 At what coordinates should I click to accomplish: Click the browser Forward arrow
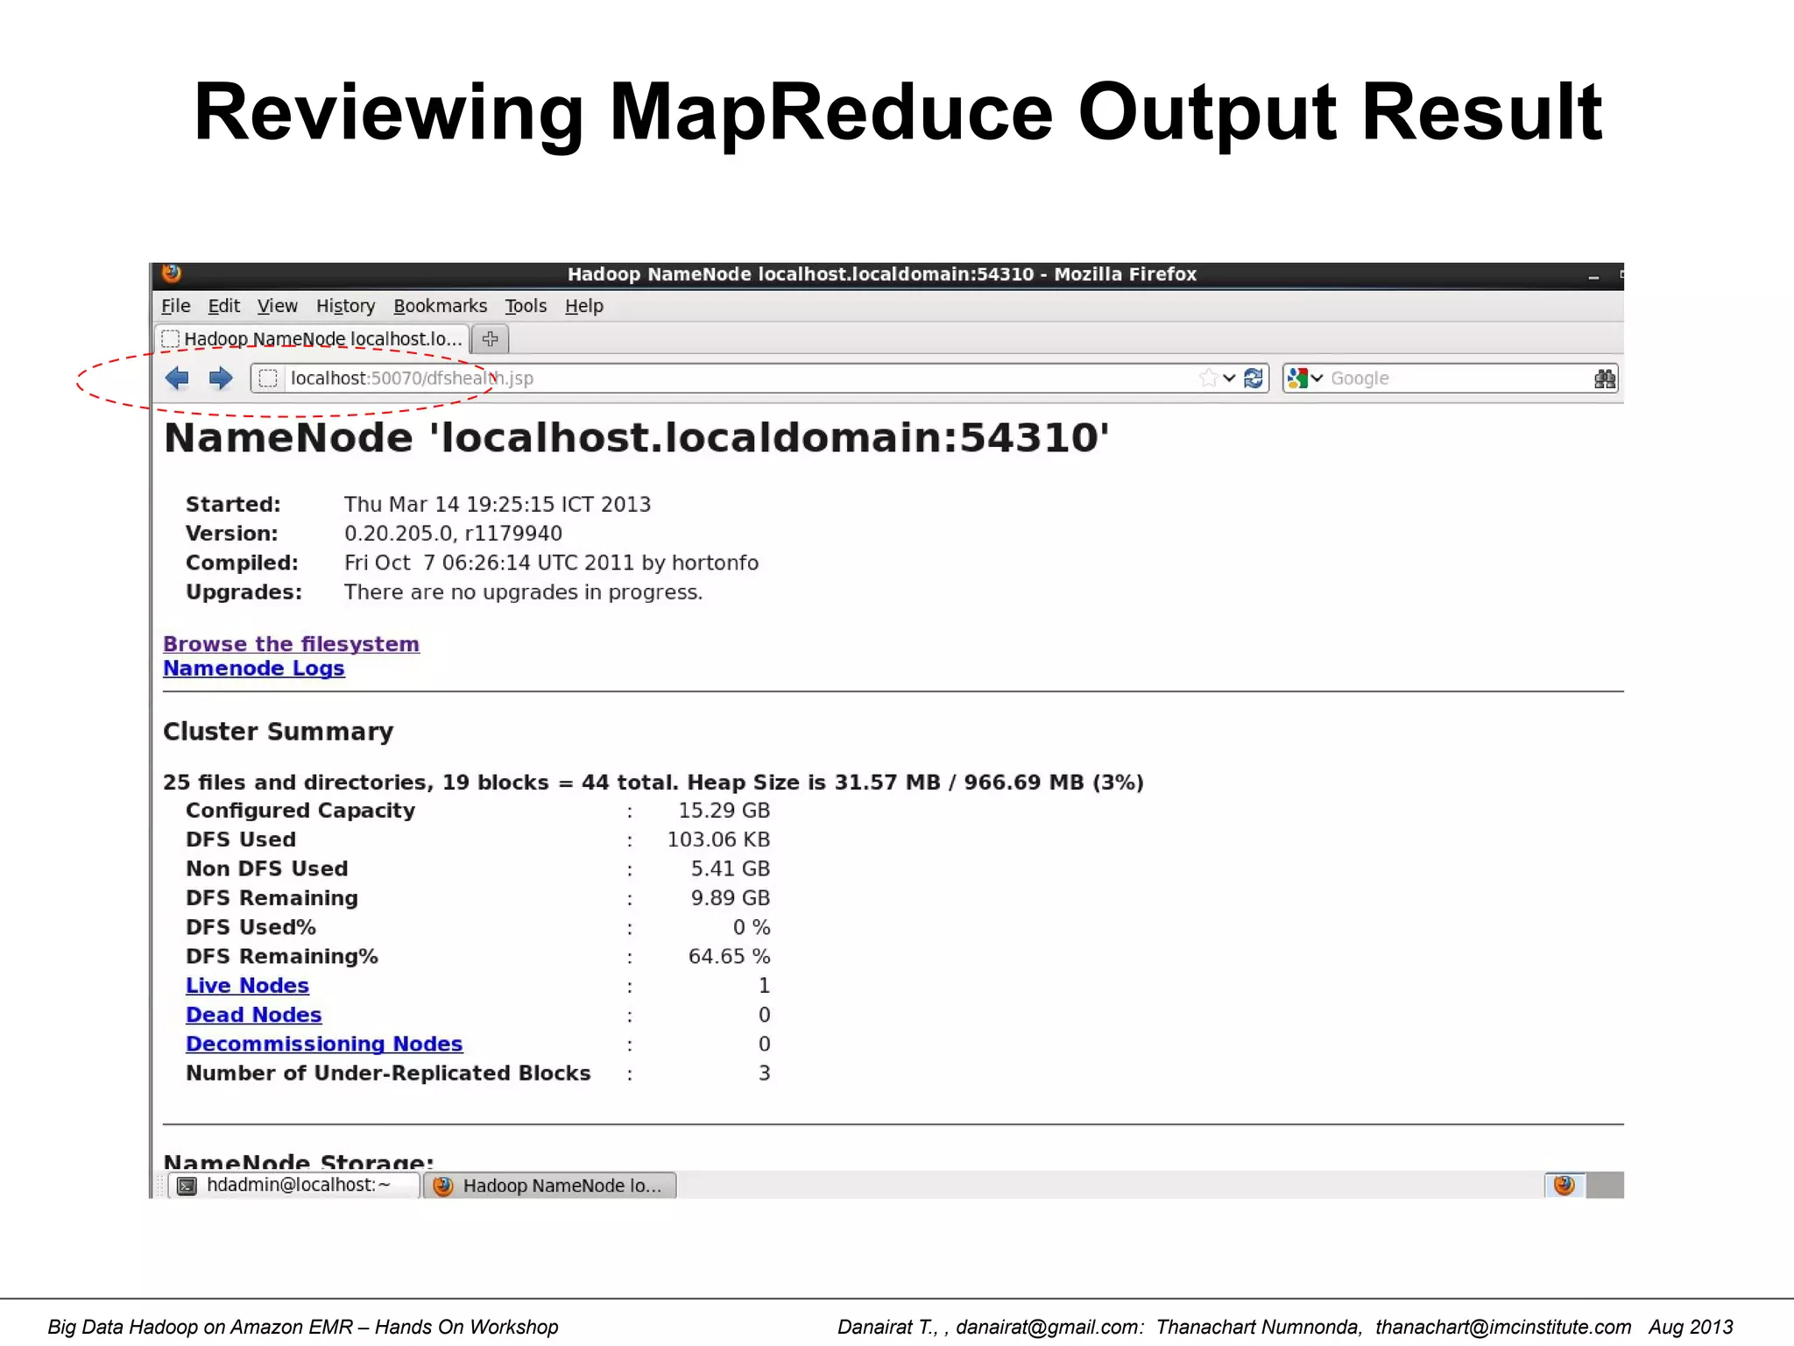[x=221, y=379]
